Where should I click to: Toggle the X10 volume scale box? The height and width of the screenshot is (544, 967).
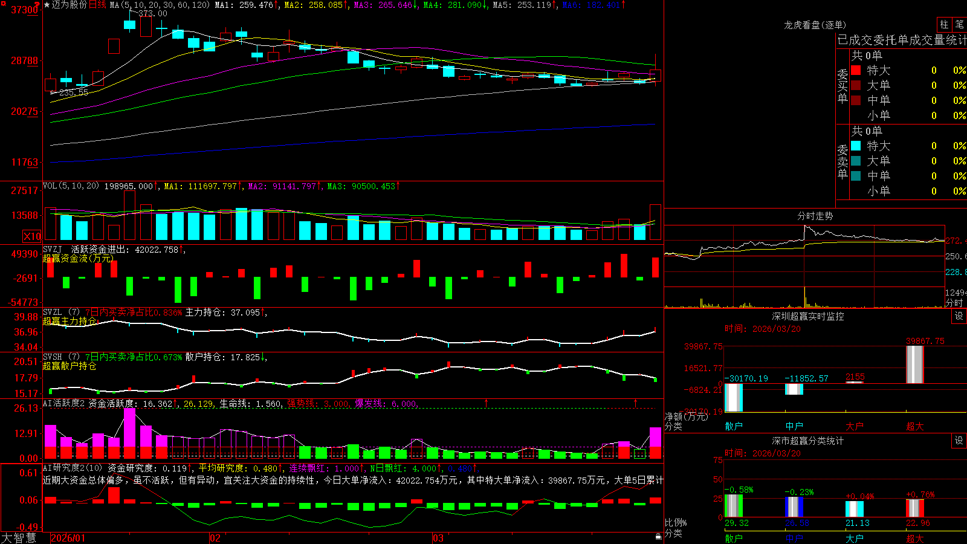coord(32,236)
